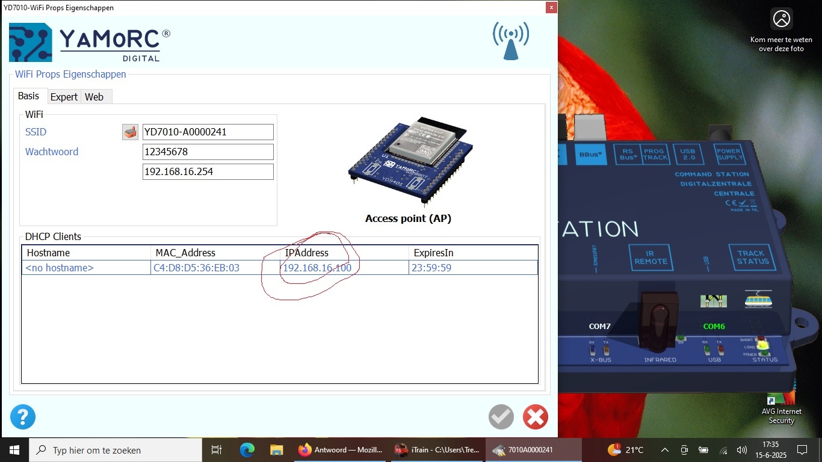Click BBus button on command station
This screenshot has width=822, height=462.
click(590, 155)
